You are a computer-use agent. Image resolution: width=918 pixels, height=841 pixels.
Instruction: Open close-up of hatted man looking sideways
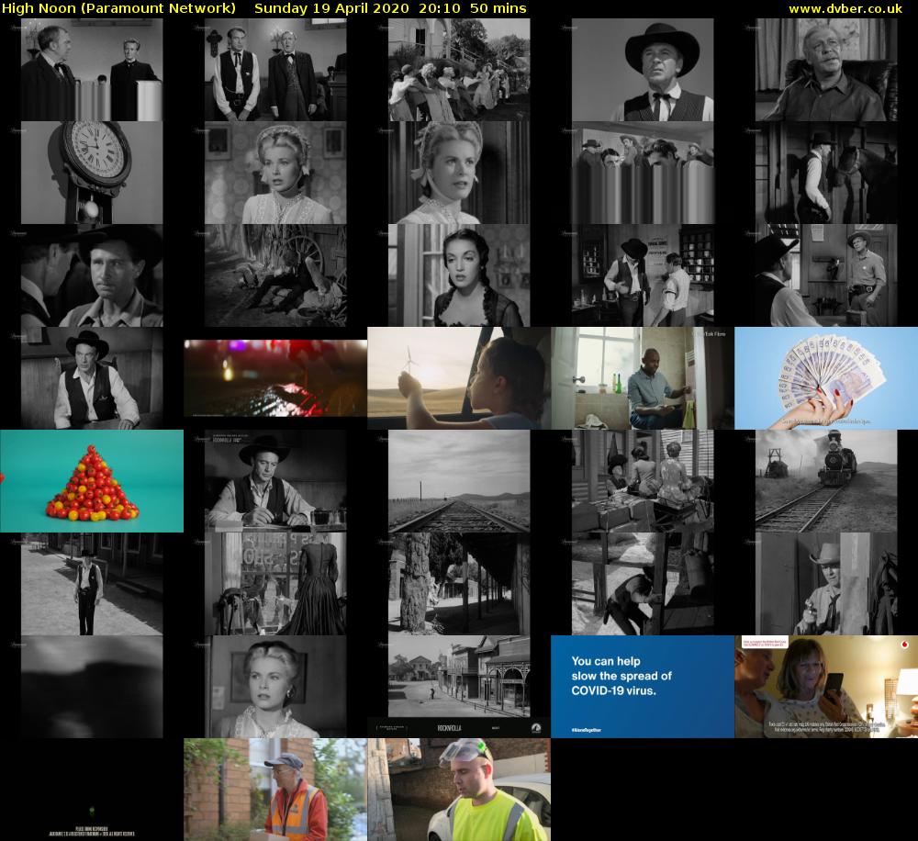click(92, 275)
